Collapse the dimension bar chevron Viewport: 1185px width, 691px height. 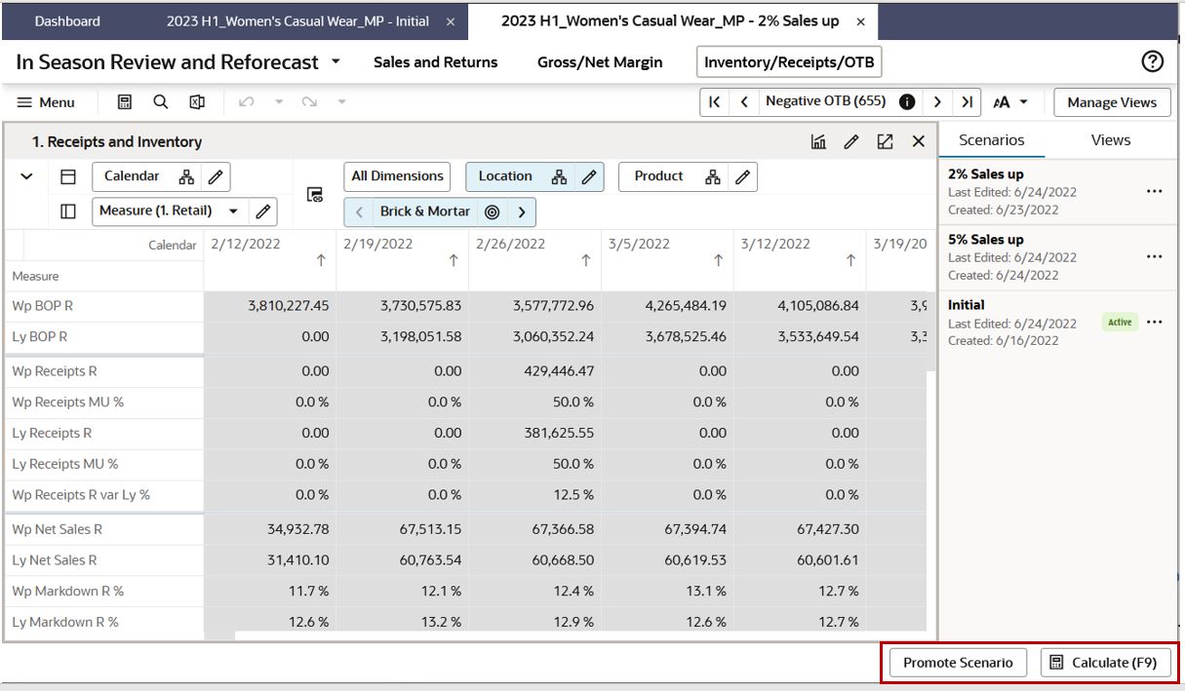coord(27,176)
